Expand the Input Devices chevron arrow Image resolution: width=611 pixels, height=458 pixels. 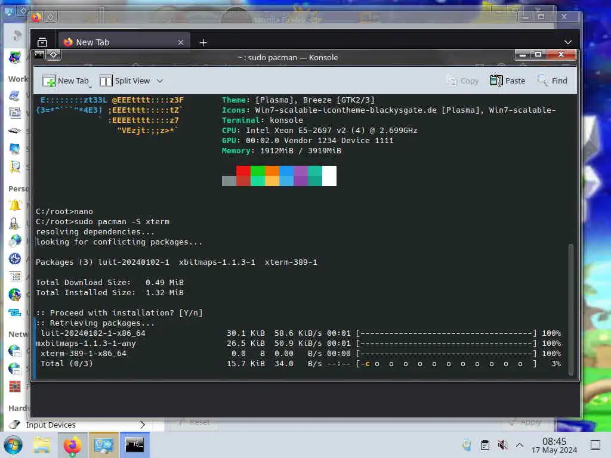tap(143, 425)
